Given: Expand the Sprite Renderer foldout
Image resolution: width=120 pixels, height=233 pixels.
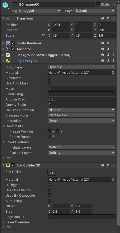Looking at the screenshot, I should [x=3, y=43].
